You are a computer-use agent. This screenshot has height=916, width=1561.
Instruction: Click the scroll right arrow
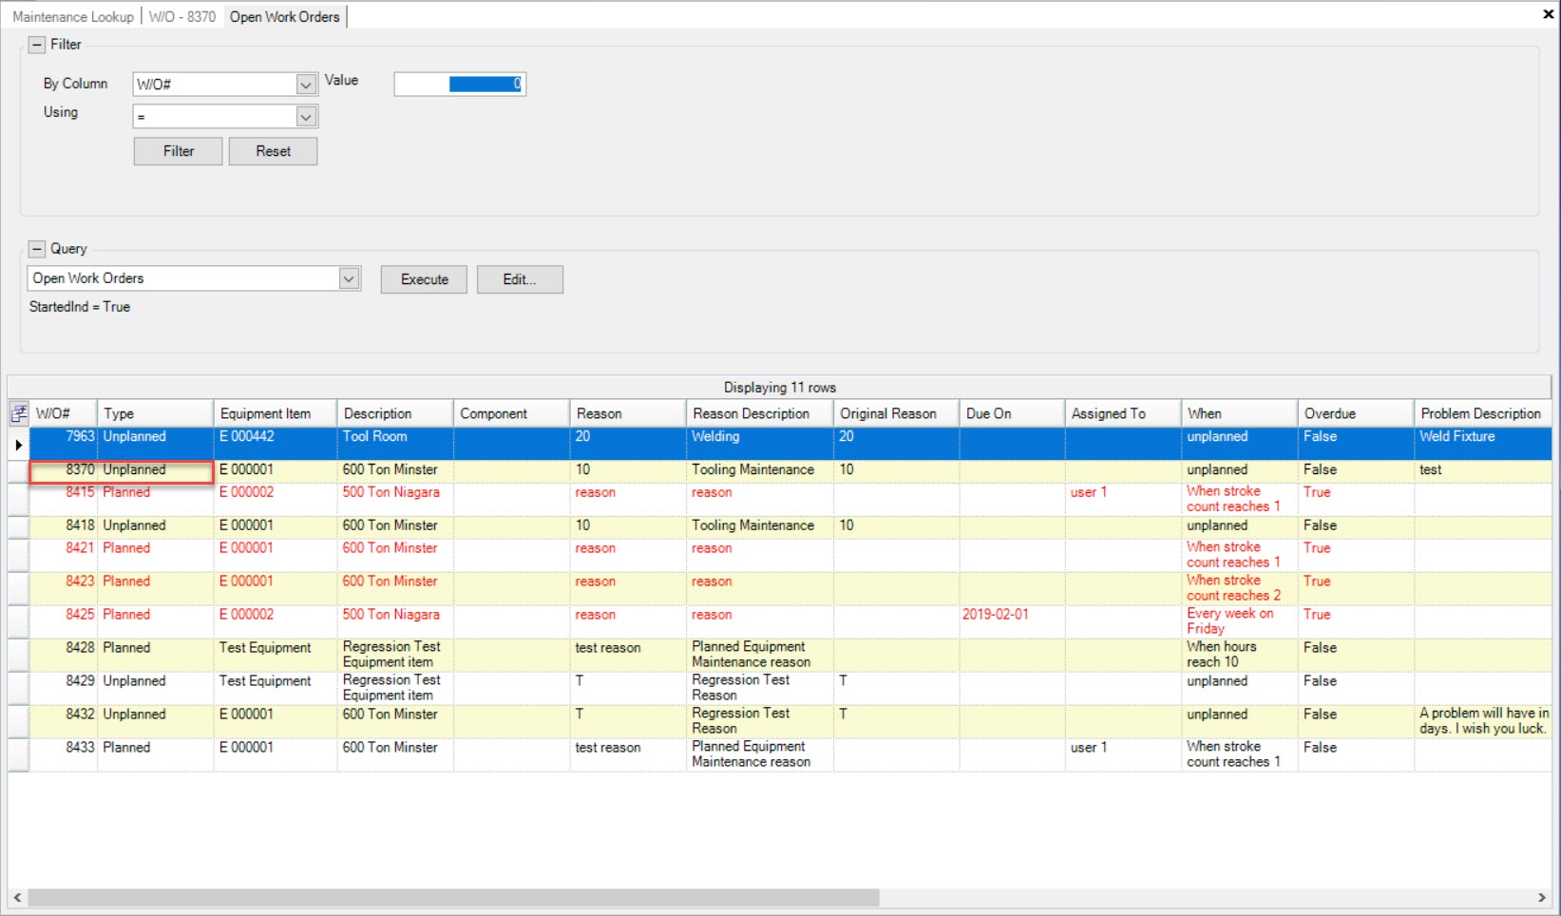1542,898
